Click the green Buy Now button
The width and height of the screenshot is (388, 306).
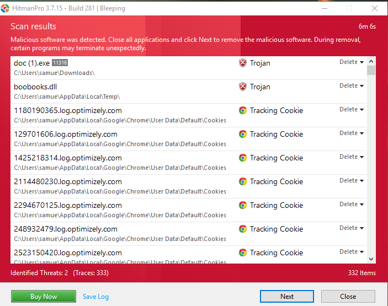[x=44, y=296]
